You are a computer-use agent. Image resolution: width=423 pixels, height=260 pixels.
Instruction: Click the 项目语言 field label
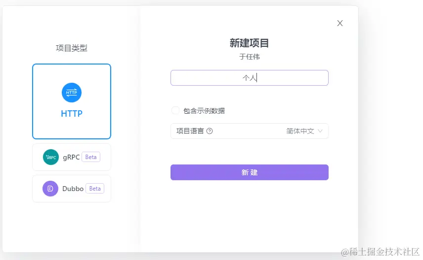pyautogui.click(x=190, y=131)
